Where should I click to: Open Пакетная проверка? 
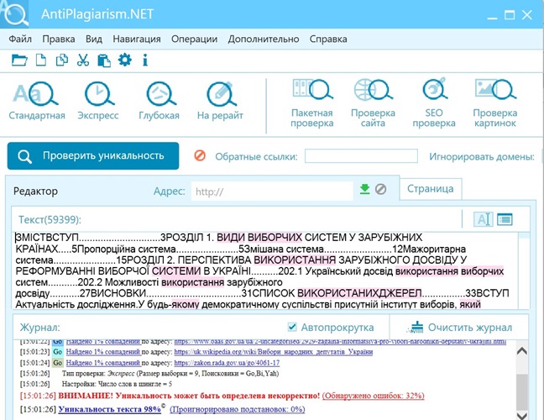(x=312, y=103)
